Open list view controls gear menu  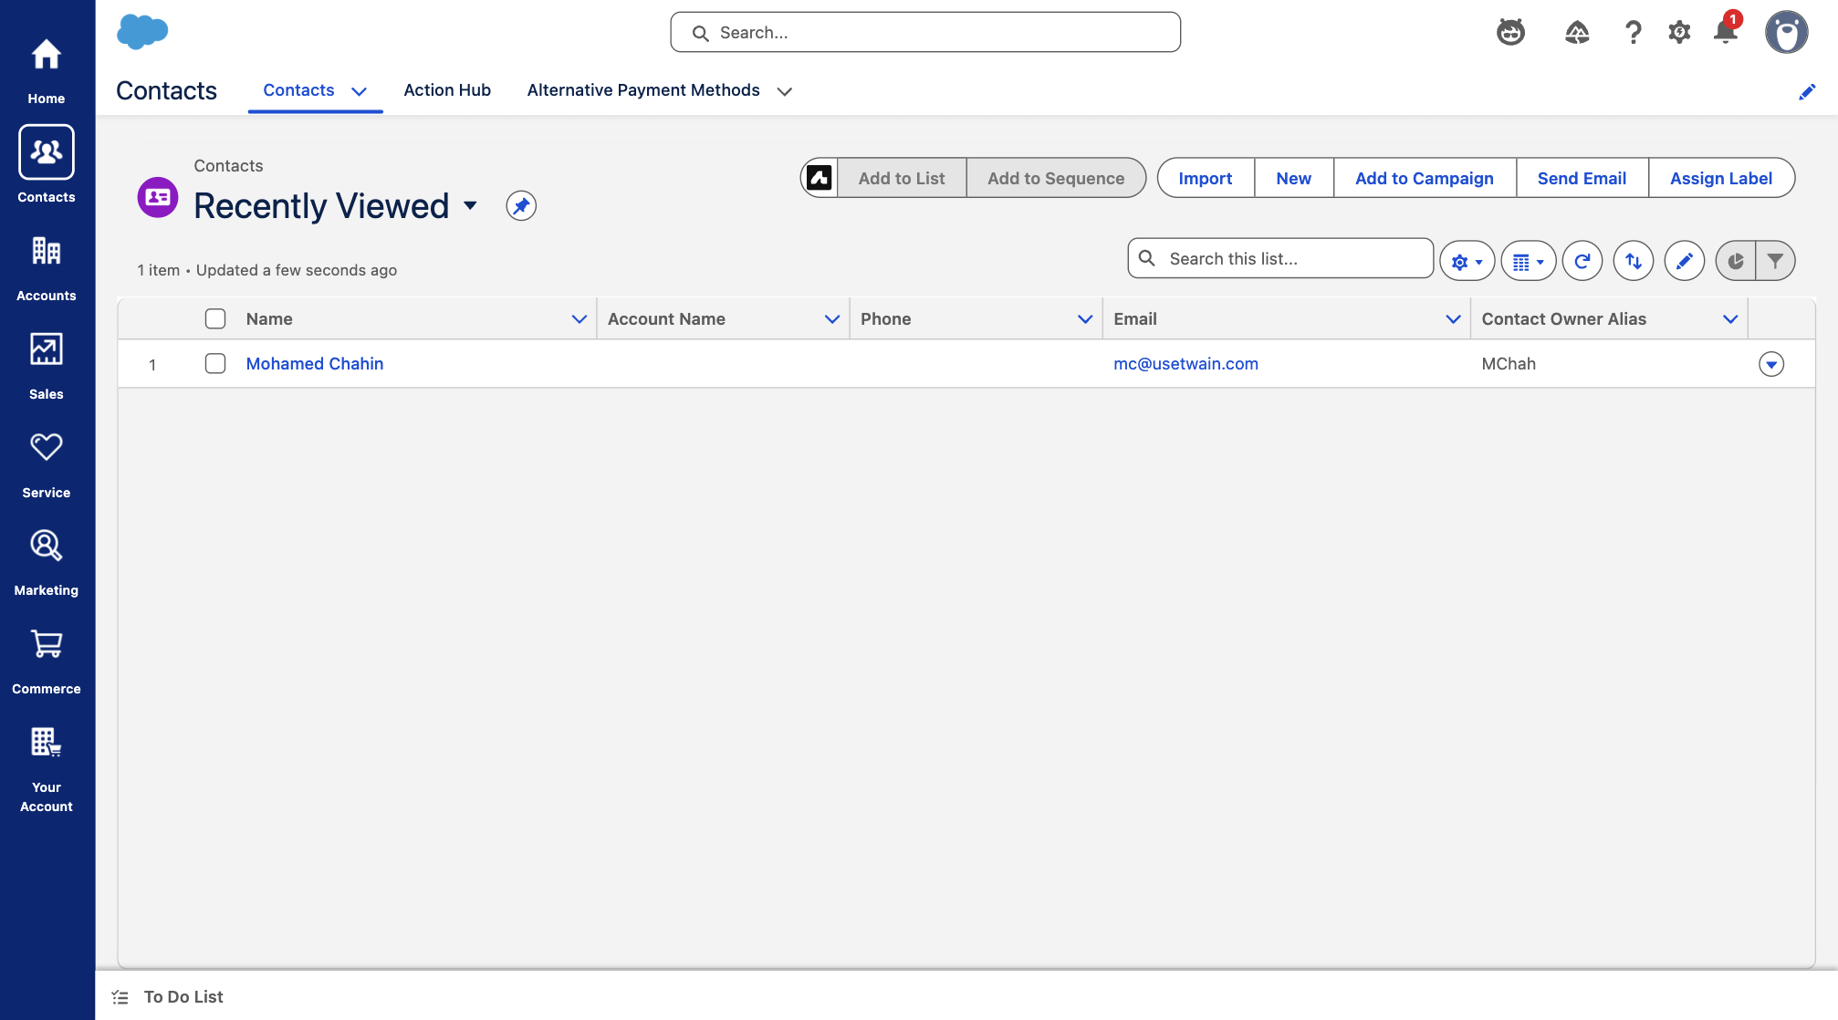point(1467,261)
